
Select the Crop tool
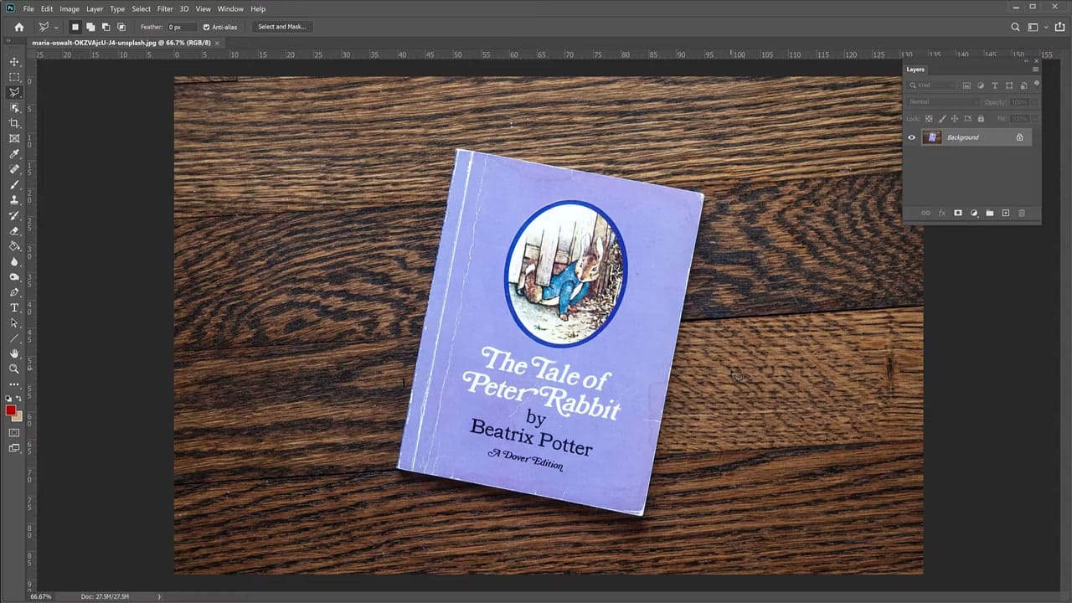14,123
